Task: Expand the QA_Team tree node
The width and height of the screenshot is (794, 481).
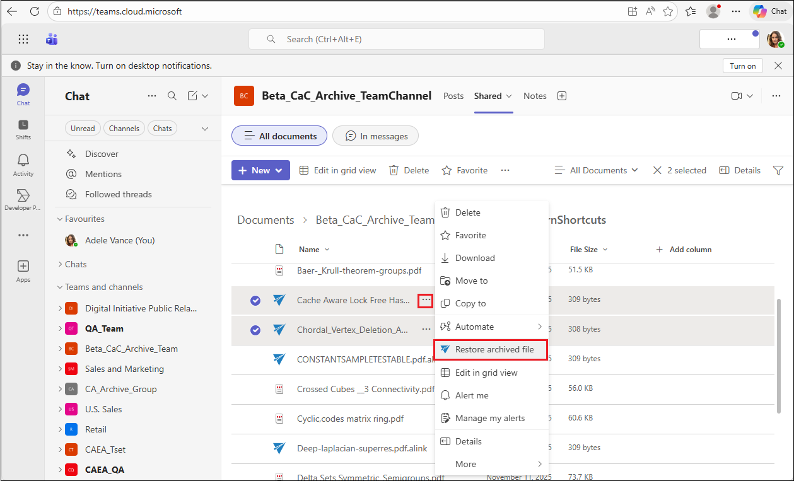Action: tap(60, 328)
